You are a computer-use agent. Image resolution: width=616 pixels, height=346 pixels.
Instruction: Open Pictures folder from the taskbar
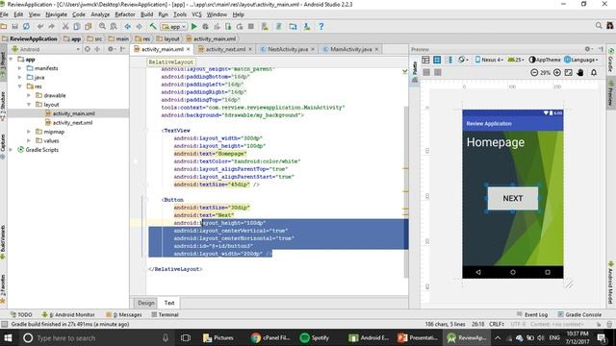pos(218,337)
